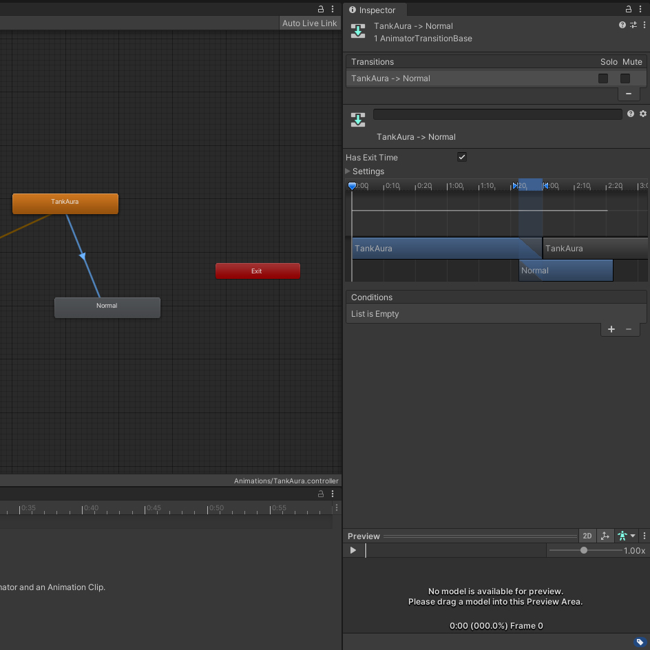Uncheck Has Exit Time
650x650 pixels.
(x=462, y=157)
